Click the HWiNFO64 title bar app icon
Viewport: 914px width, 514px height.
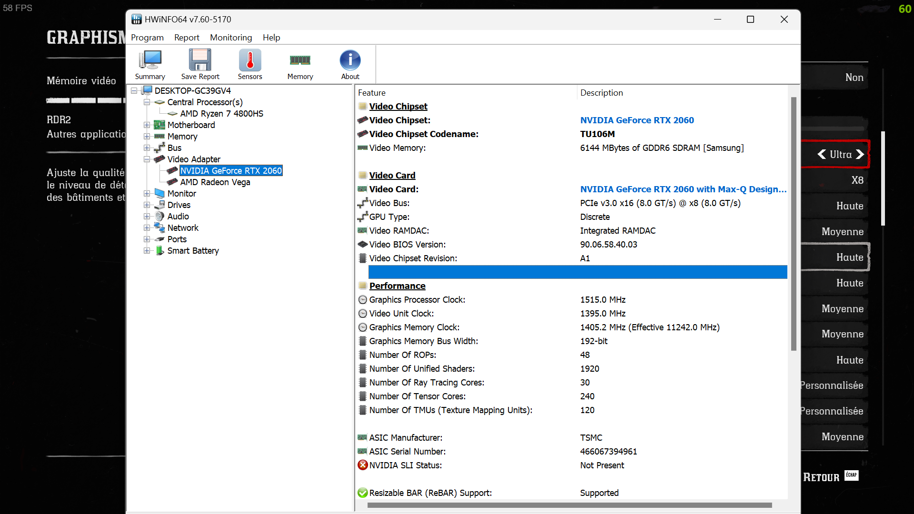click(x=137, y=19)
